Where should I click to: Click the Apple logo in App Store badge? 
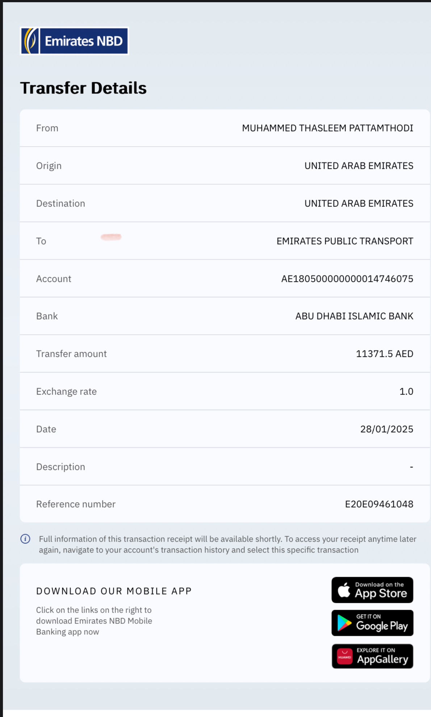(x=344, y=590)
